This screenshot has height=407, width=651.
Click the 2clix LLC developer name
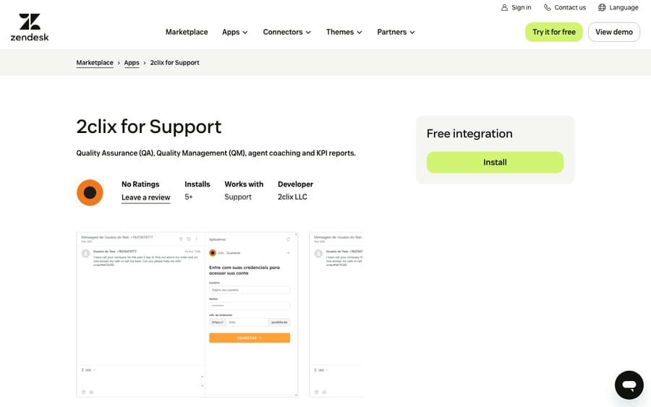click(292, 197)
